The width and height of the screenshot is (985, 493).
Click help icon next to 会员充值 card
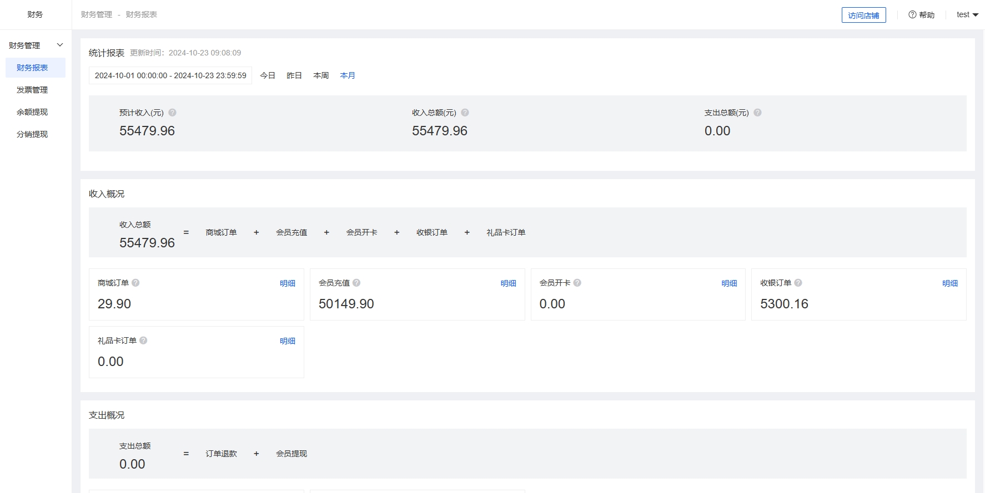356,283
